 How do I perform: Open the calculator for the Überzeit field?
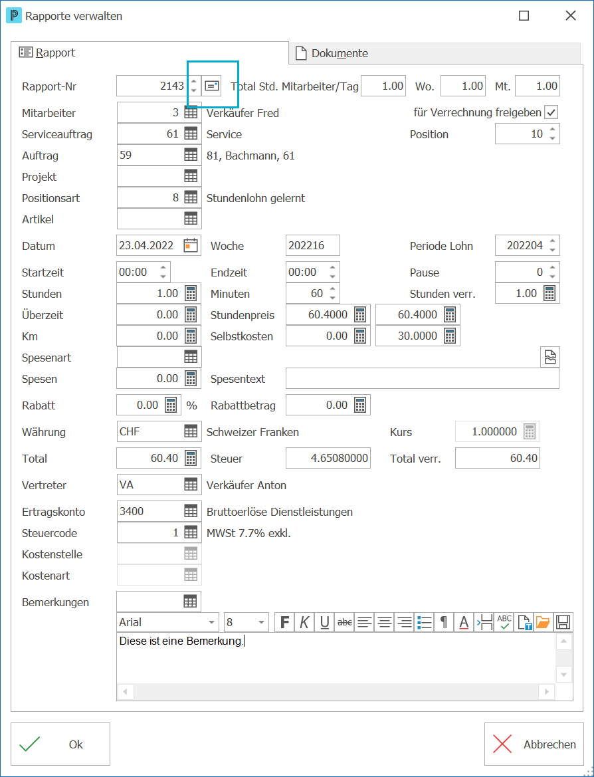point(191,314)
